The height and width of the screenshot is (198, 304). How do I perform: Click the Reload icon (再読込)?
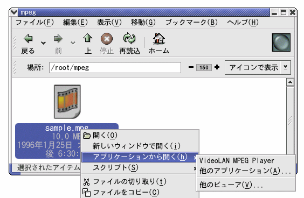pos(129,38)
